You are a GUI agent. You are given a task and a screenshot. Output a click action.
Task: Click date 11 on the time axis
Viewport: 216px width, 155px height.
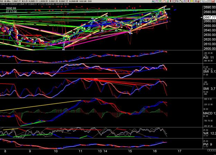pos(80,151)
